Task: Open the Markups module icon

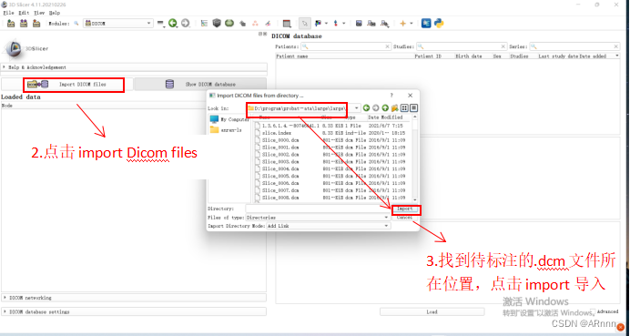Action: (255, 24)
